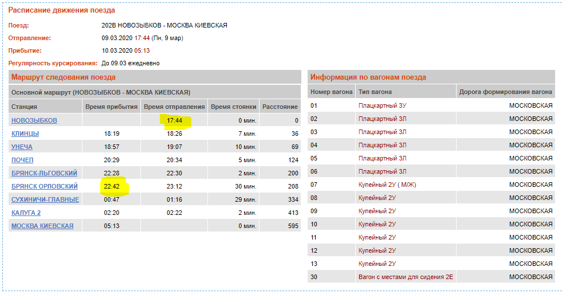
Task: Open the КАЛУГА 2 station link
Action: click(x=26, y=213)
